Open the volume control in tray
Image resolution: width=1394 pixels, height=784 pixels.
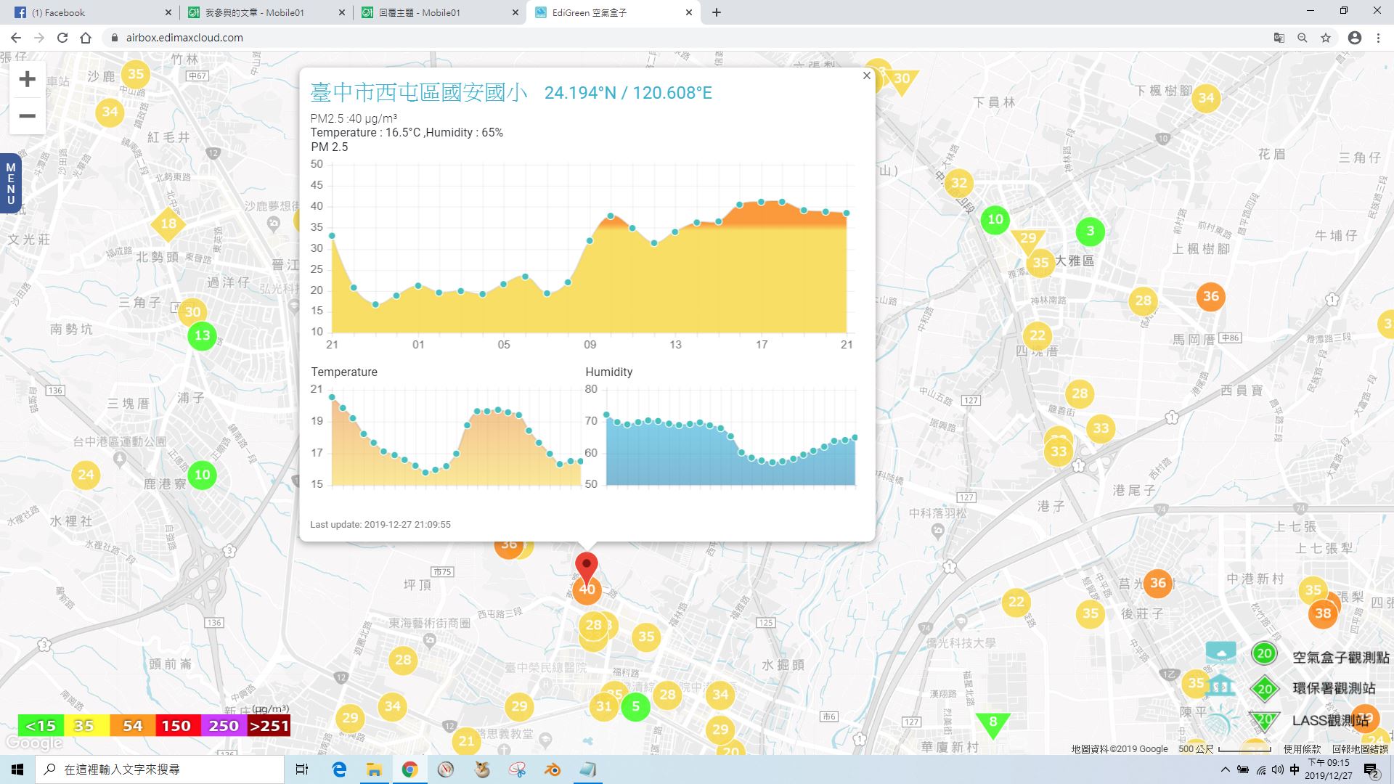point(1277,769)
